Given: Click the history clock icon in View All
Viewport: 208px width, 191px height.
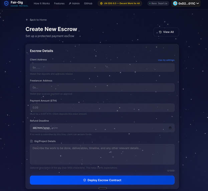Looking at the screenshot, I should click(160, 32).
